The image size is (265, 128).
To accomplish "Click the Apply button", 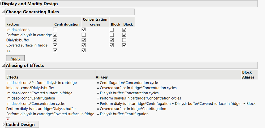I will pos(15,58).
